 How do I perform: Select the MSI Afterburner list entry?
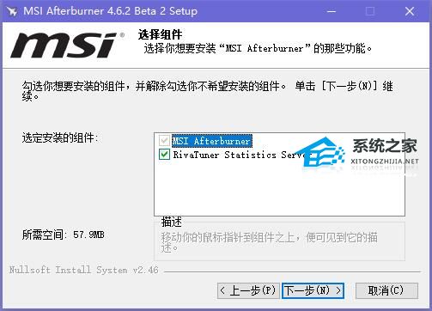[211, 141]
